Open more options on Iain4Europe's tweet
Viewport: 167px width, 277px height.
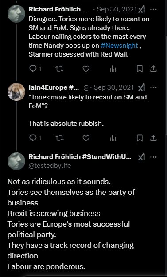pos(153,87)
